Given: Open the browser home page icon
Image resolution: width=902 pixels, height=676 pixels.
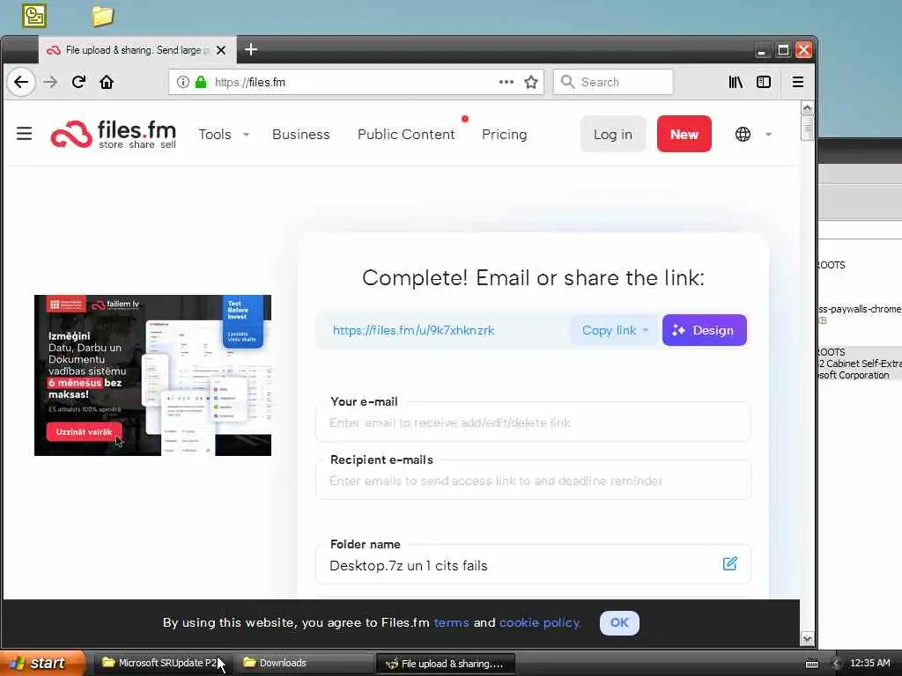Looking at the screenshot, I should 107,82.
